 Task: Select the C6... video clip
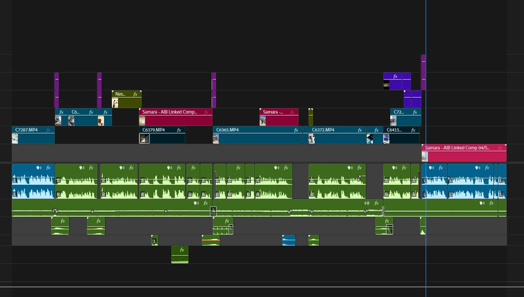pyautogui.click(x=83, y=117)
